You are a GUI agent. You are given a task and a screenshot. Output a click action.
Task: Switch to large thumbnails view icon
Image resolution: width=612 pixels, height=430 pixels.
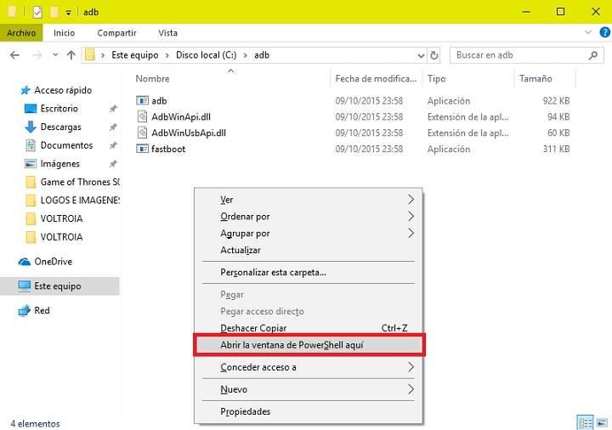click(603, 422)
